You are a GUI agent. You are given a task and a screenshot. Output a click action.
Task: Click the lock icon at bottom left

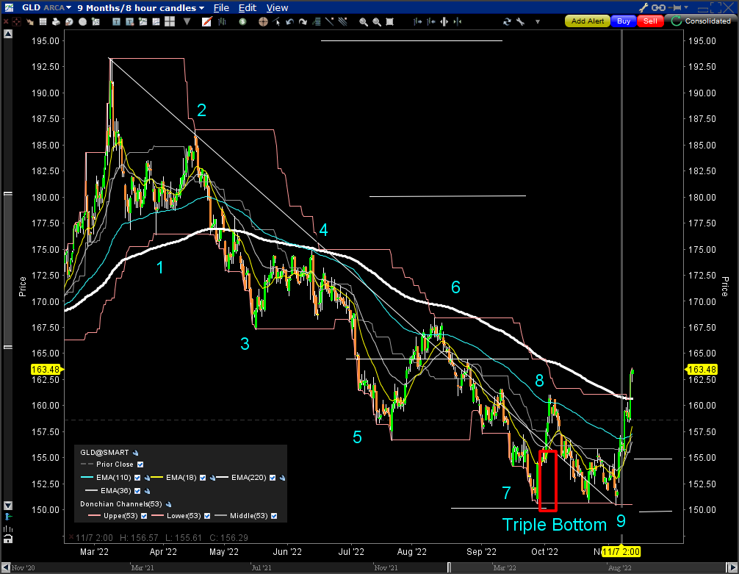(x=7, y=539)
